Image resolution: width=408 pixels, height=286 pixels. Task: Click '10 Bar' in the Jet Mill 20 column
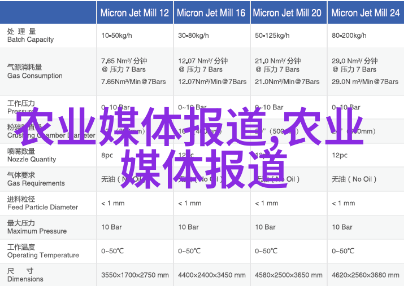tap(265, 227)
